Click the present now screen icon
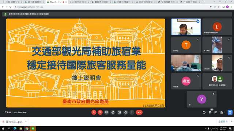 point(119,112)
